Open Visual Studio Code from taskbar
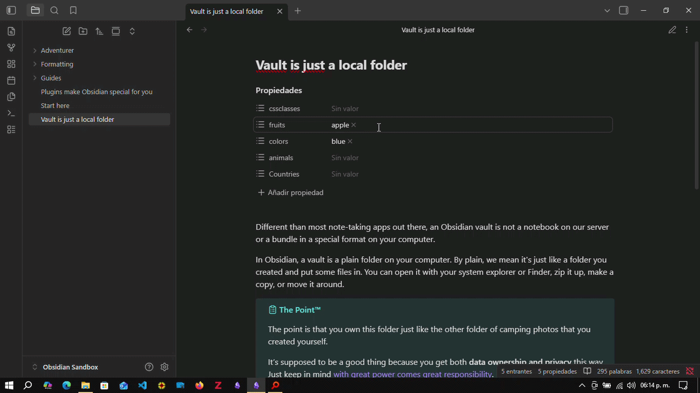 click(143, 385)
